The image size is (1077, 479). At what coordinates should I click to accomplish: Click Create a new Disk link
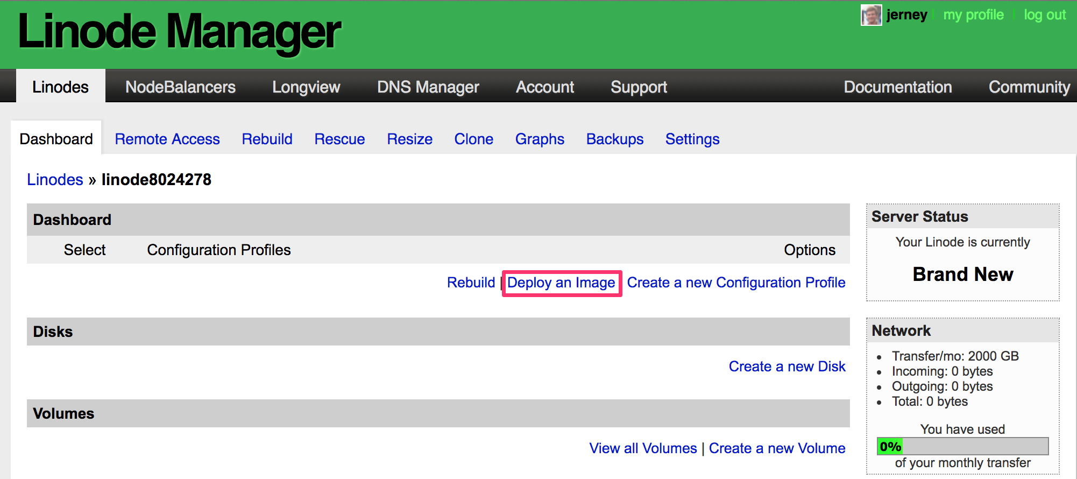(787, 367)
